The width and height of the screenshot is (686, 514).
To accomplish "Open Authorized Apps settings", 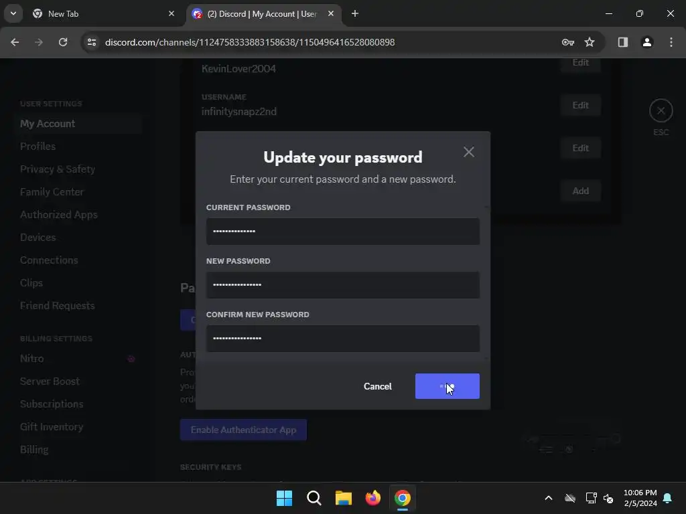I will [79, 215].
